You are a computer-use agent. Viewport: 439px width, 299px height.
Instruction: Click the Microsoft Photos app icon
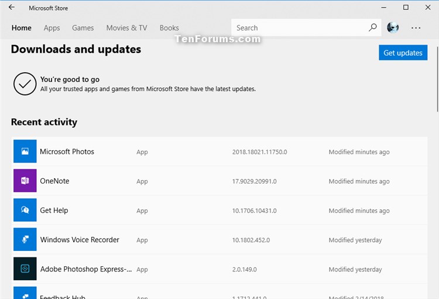(x=25, y=151)
